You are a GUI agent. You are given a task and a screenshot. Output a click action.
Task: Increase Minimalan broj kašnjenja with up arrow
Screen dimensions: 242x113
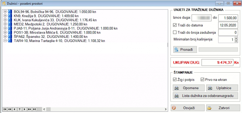click(236, 38)
